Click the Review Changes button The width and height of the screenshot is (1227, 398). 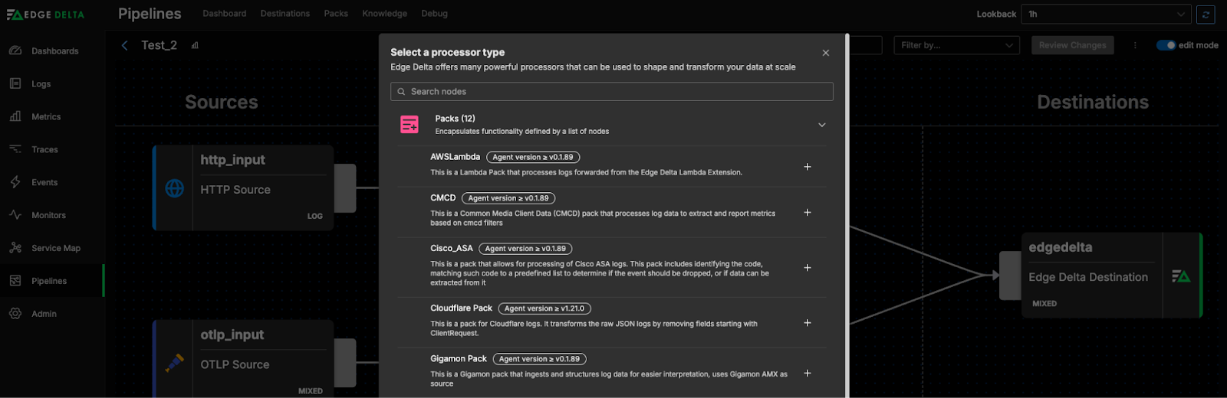(x=1072, y=45)
